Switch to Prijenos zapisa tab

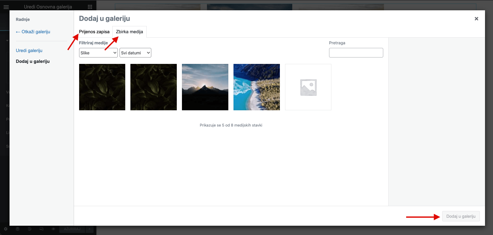[x=94, y=32]
